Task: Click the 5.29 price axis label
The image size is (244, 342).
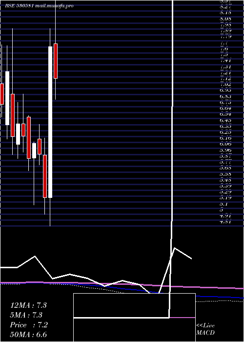Action: click(x=225, y=192)
